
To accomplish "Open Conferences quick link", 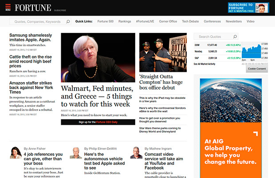I will pyautogui.click(x=212, y=21).
